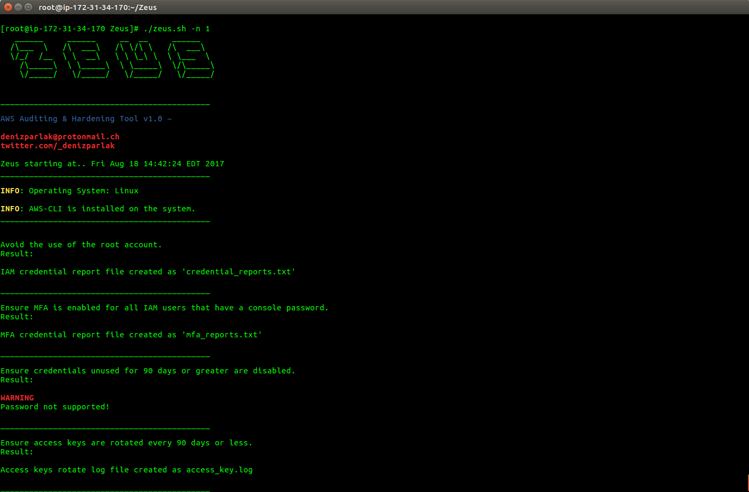Click the window title 'root@ip-172-31-34-170:~/Zeus'
The image size is (749, 492).
point(97,7)
